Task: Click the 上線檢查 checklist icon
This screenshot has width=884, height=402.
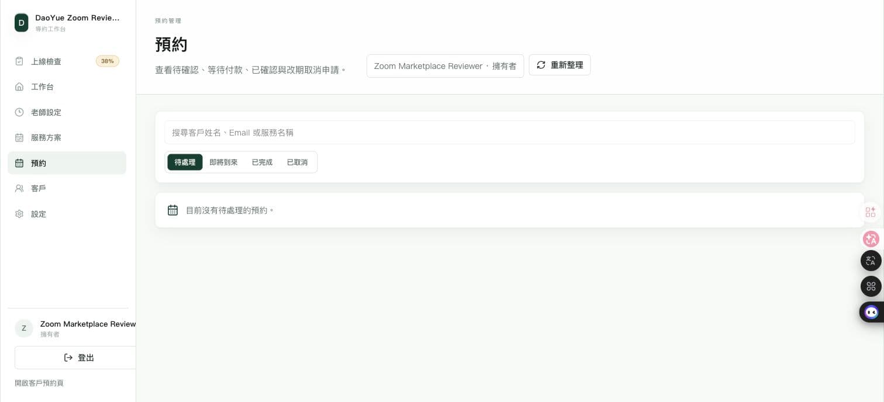Action: coord(19,61)
